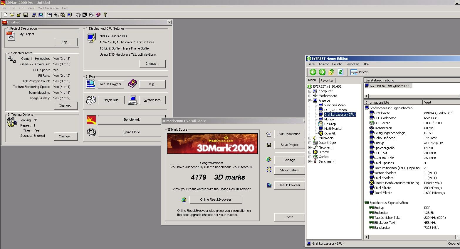Viewport: 460px width, 249px height.
Task: Click the System Info computer toolbar icon
Action: point(34,15)
